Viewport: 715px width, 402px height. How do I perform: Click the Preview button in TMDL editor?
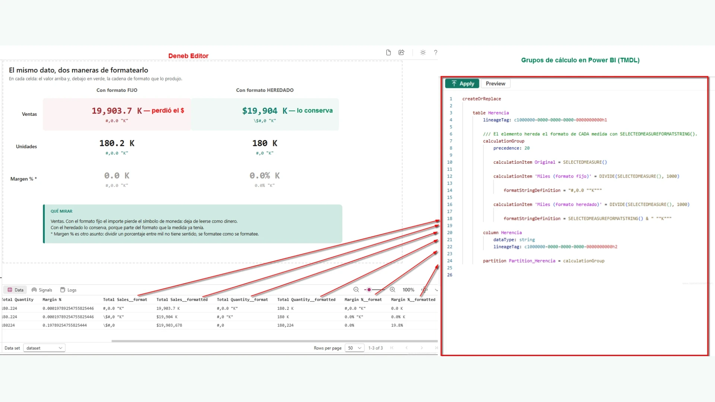[x=495, y=84]
